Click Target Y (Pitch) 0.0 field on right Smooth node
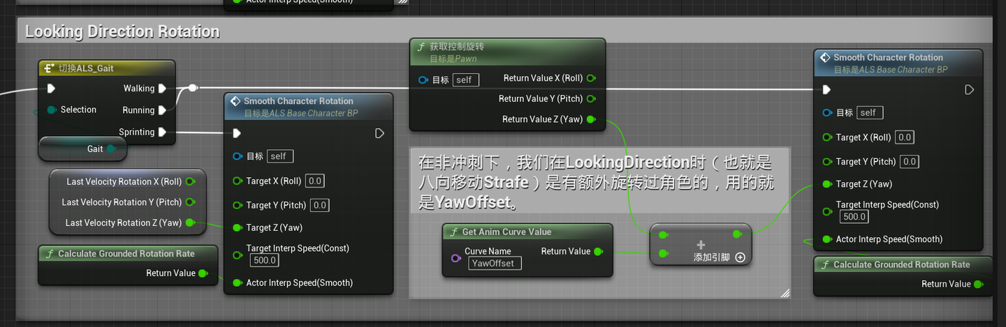This screenshot has width=1006, height=327. [910, 162]
